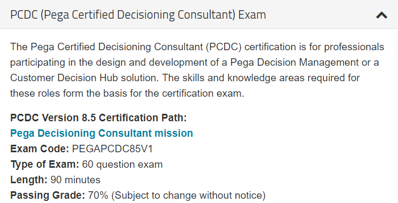Open the Pega Decisioning Consultant mission link

[x=102, y=134]
